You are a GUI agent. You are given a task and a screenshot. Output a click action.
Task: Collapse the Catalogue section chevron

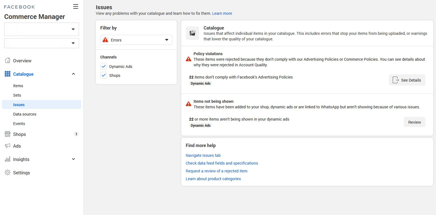click(73, 74)
